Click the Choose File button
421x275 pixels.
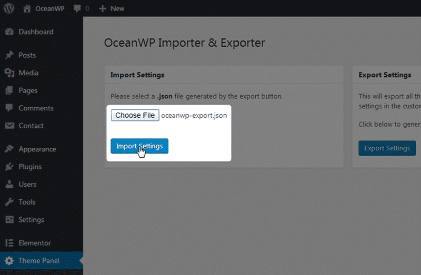[x=135, y=115]
